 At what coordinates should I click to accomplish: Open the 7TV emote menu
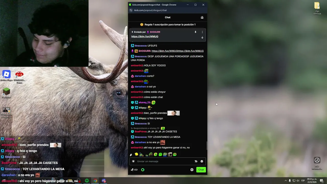pos(196,161)
